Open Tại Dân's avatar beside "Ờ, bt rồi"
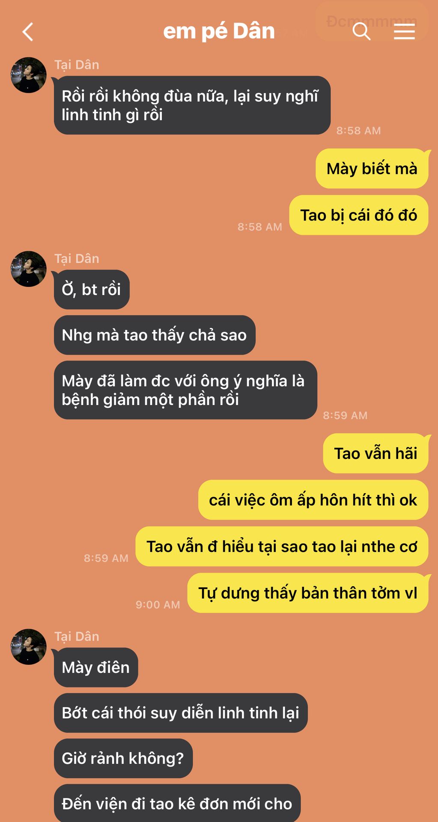 pos(29,269)
